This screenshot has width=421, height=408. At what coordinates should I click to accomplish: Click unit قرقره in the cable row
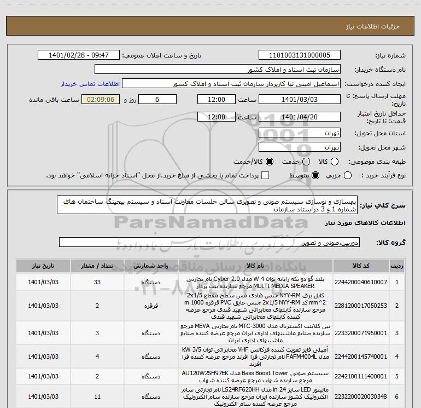pos(151,306)
